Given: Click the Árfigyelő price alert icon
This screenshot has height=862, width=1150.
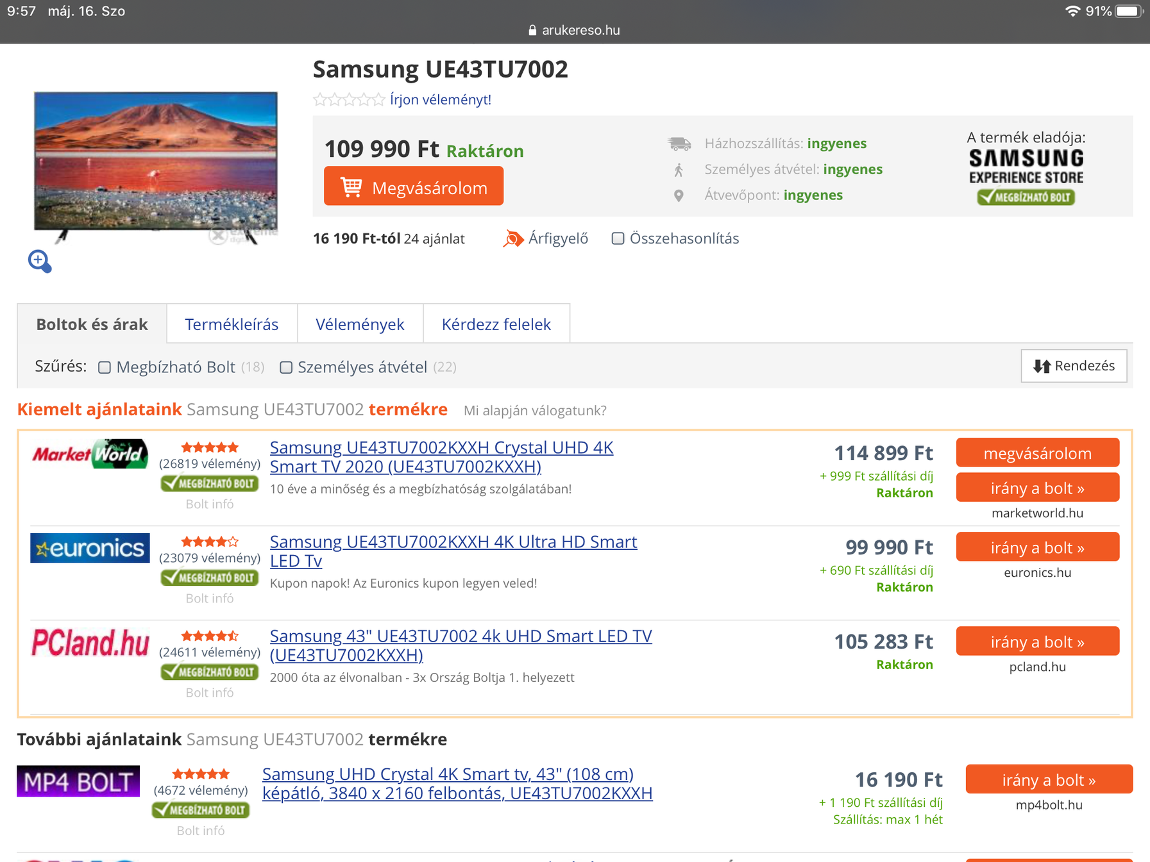Looking at the screenshot, I should pos(513,239).
